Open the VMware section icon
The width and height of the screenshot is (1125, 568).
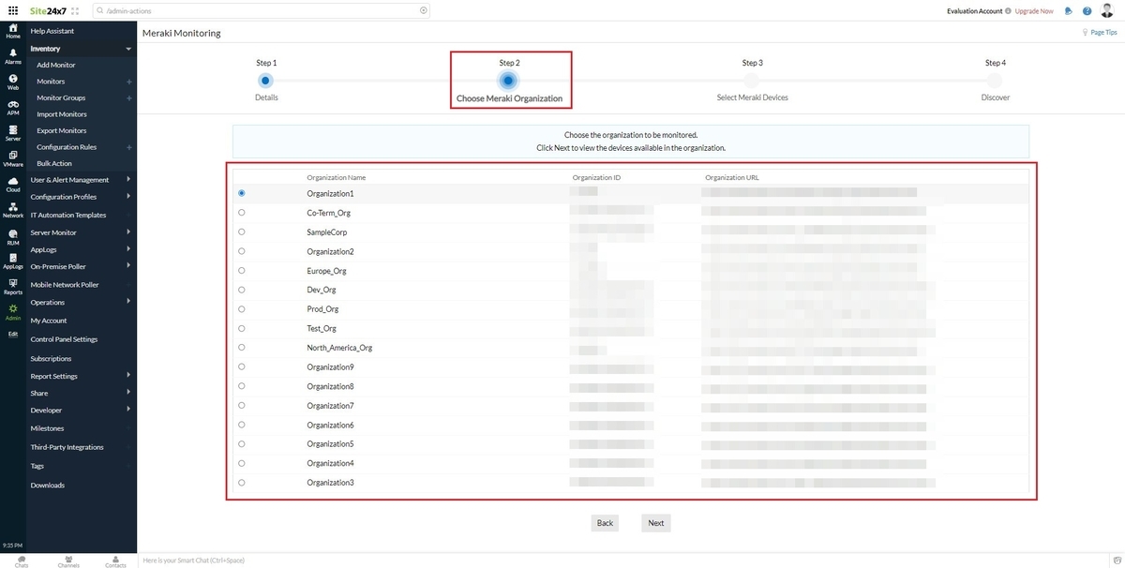[x=13, y=158]
